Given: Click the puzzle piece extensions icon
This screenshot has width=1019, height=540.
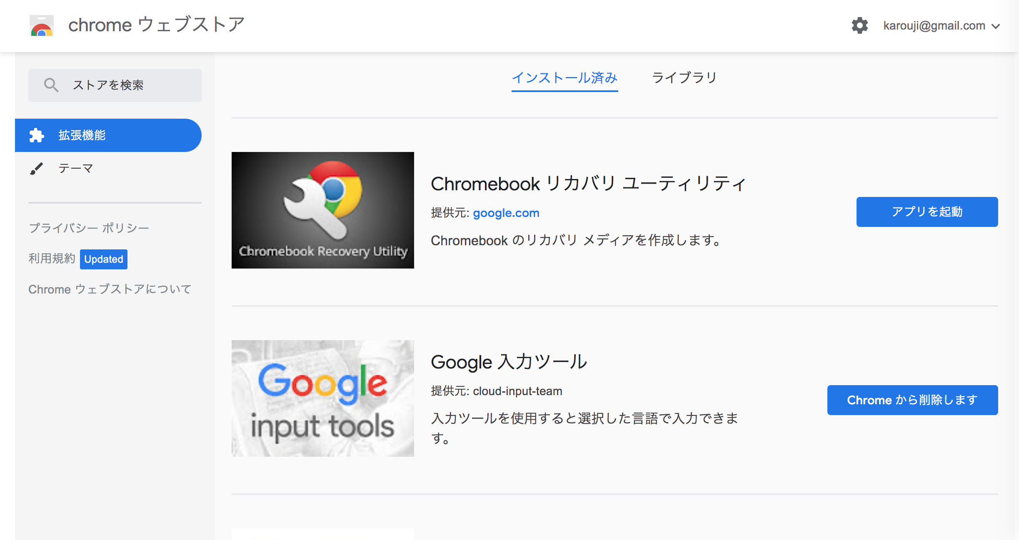Looking at the screenshot, I should coord(37,135).
